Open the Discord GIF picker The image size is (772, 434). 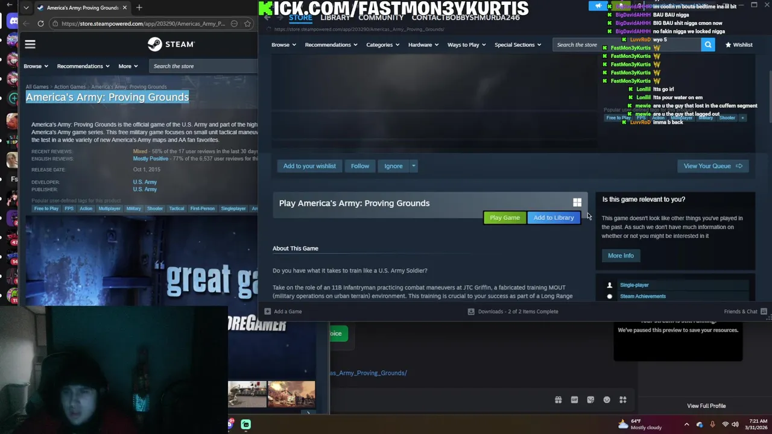[574, 400]
